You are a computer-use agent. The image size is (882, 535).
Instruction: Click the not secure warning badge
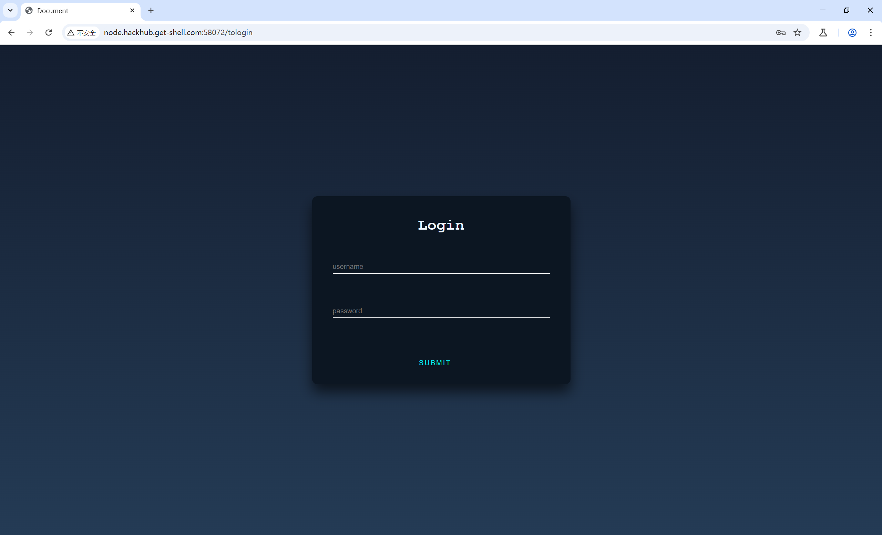tap(82, 33)
